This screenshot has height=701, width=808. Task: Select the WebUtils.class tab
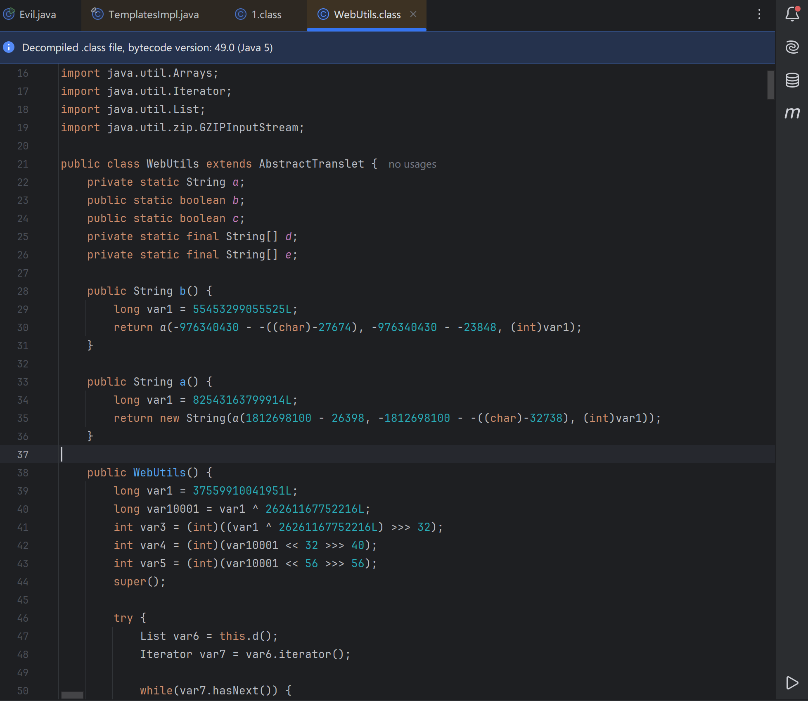(367, 14)
